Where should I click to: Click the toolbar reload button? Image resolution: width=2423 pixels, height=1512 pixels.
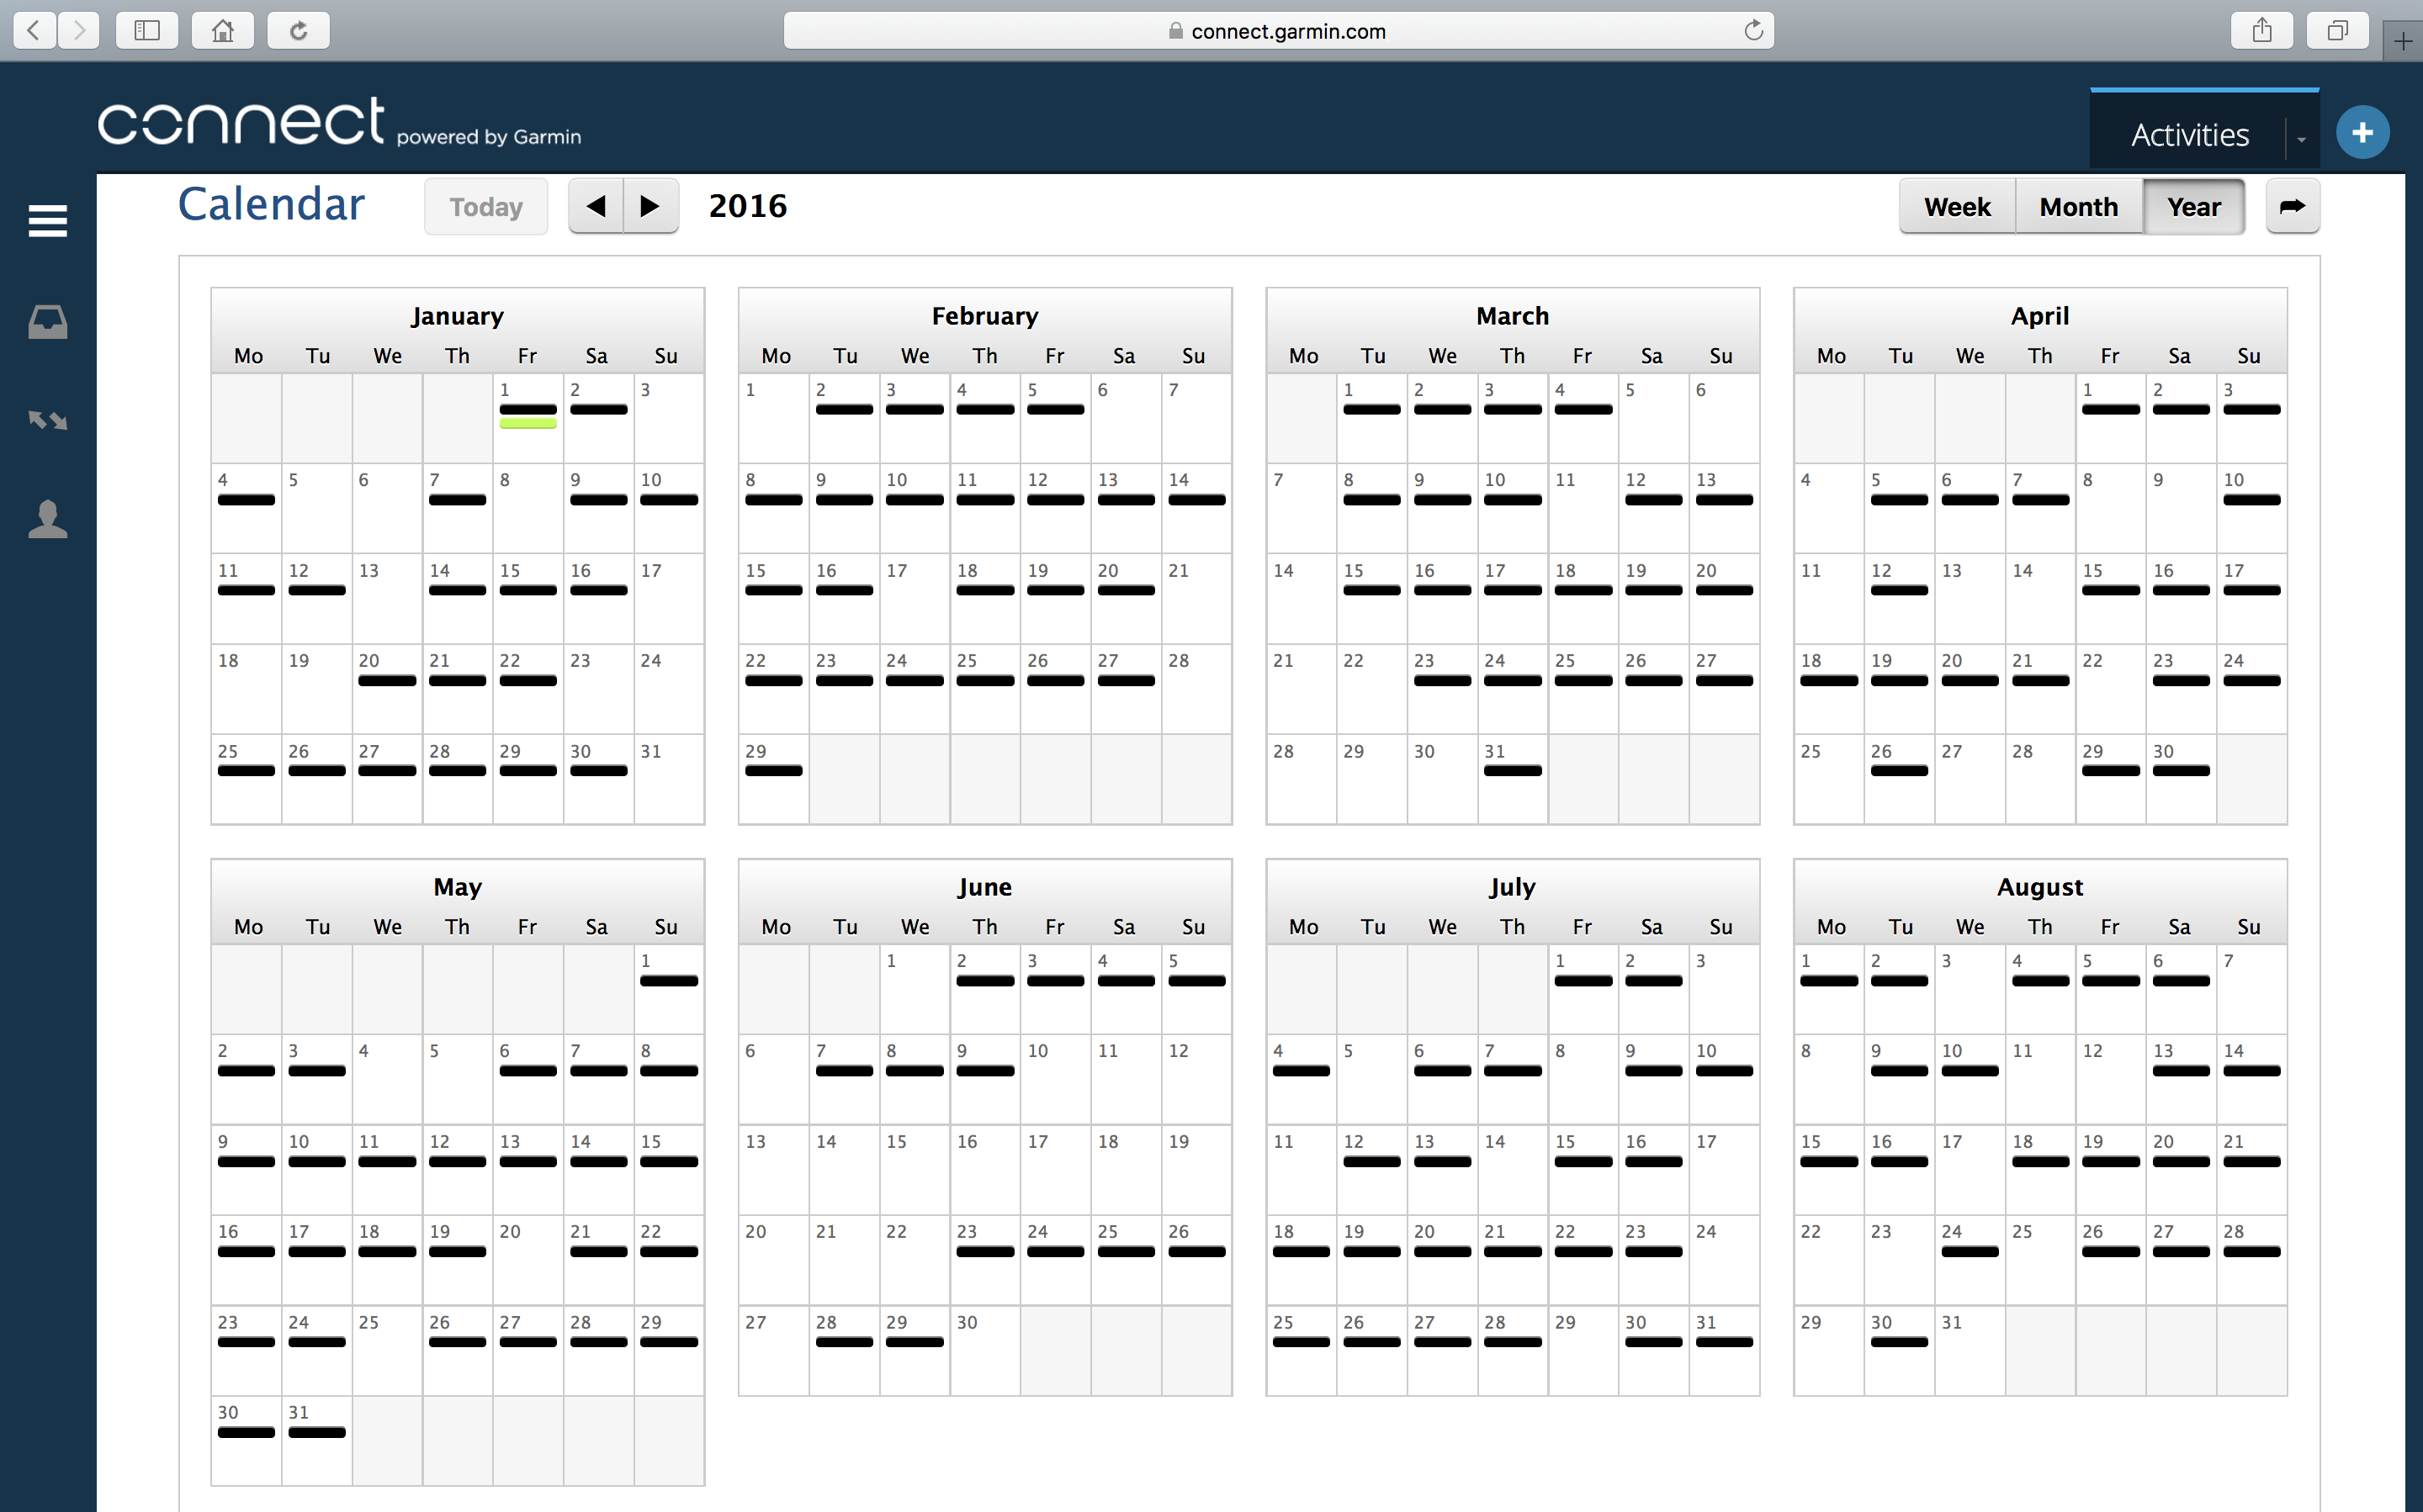click(298, 30)
